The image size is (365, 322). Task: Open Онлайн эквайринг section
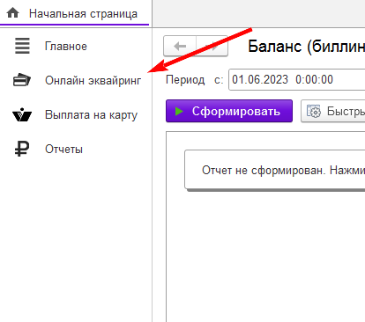point(93,80)
